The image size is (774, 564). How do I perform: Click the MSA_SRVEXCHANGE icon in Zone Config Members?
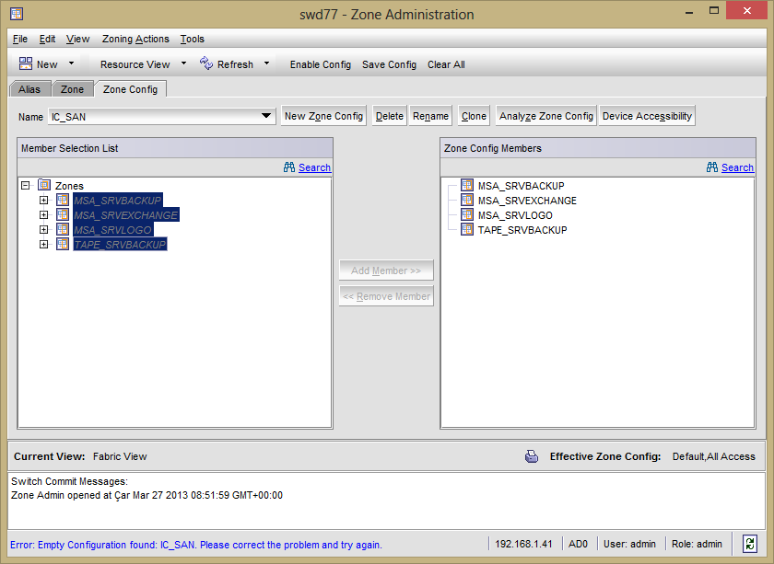coord(467,200)
